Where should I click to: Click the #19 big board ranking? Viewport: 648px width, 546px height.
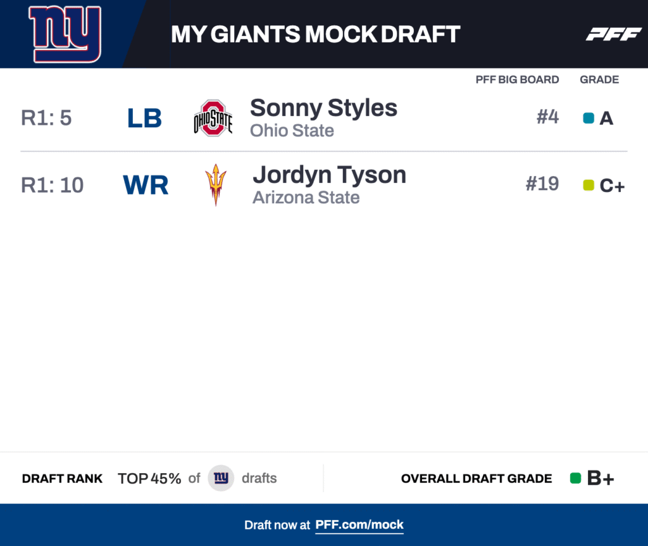click(x=542, y=184)
